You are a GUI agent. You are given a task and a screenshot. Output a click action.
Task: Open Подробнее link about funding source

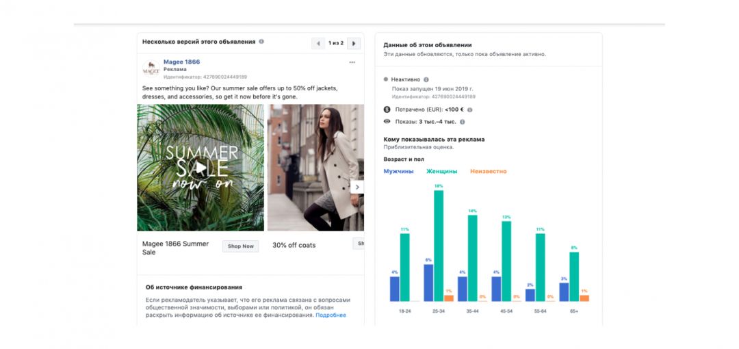(331, 315)
